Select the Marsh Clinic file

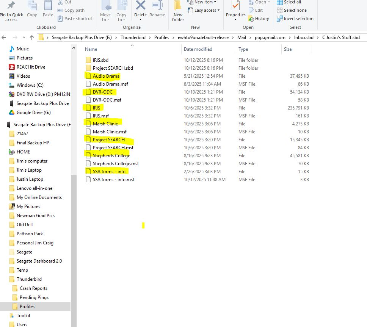point(105,124)
